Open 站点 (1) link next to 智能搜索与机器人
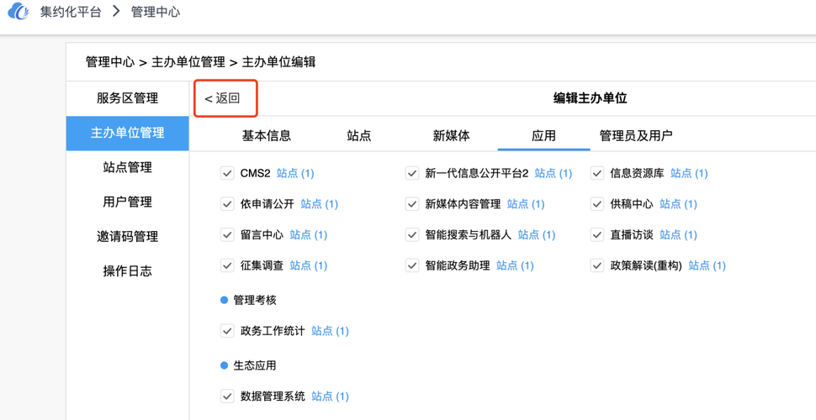Viewport: 816px width, 420px height. [537, 234]
